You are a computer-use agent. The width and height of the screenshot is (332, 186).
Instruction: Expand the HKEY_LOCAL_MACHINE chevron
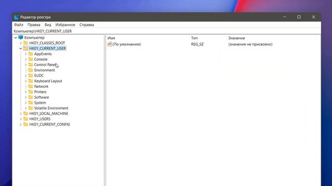click(x=21, y=114)
